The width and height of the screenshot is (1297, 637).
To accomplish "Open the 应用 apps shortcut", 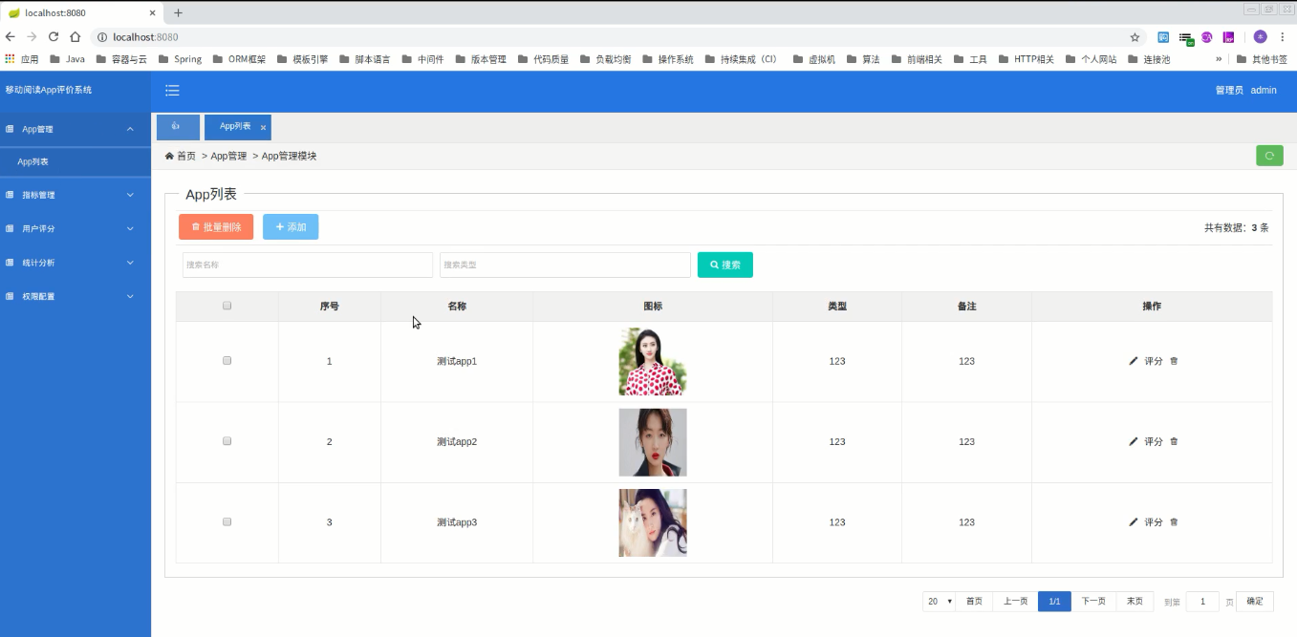I will (22, 59).
